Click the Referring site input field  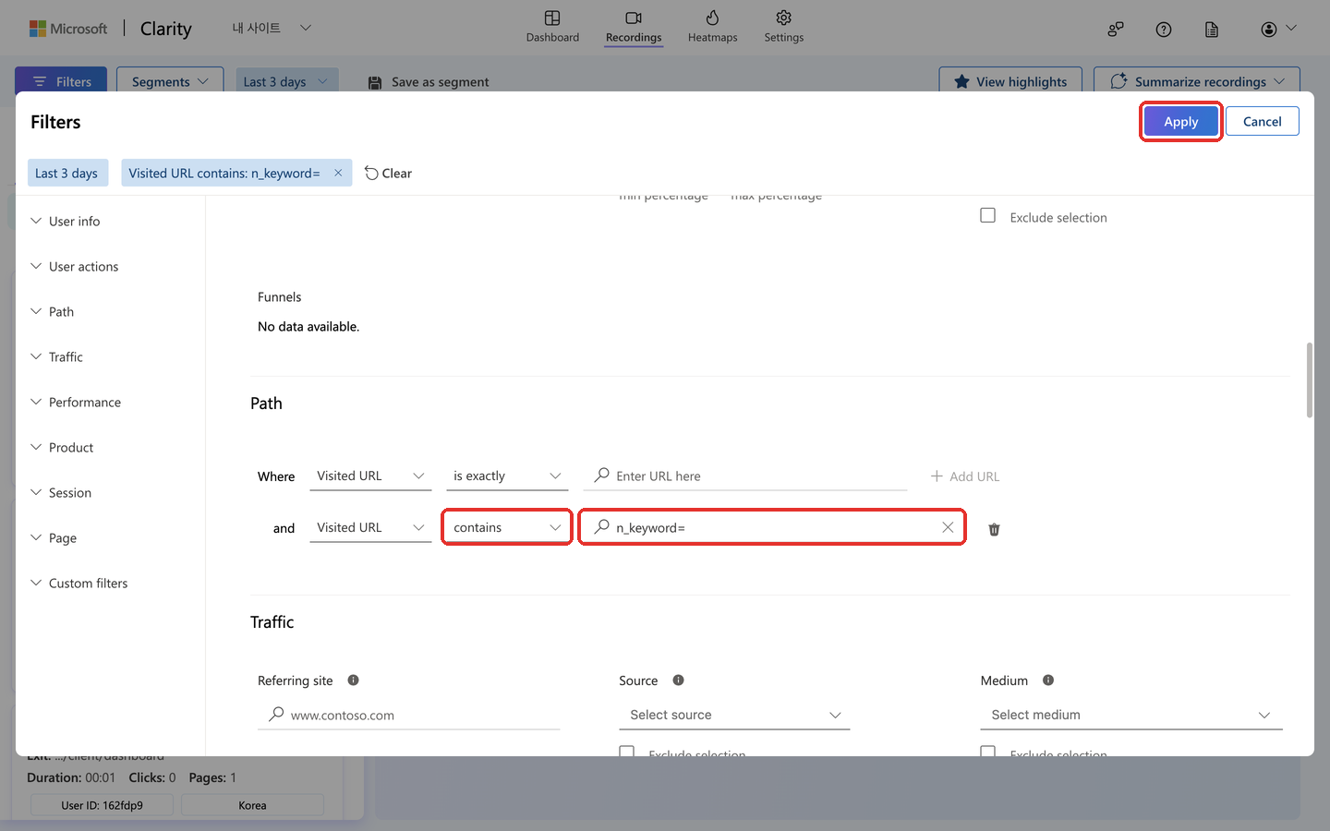pyautogui.click(x=409, y=716)
